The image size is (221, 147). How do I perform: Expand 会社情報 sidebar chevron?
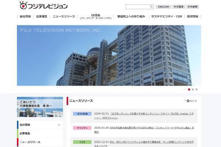coord(59,125)
